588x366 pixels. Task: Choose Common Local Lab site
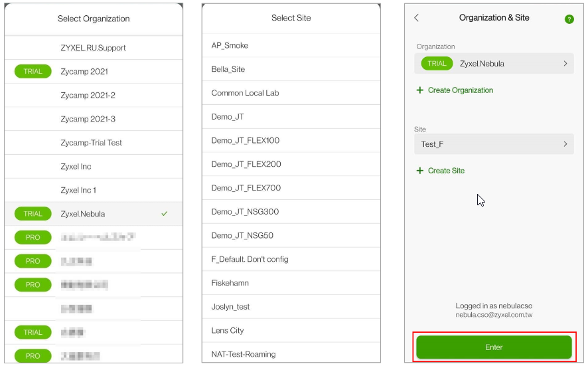(245, 93)
